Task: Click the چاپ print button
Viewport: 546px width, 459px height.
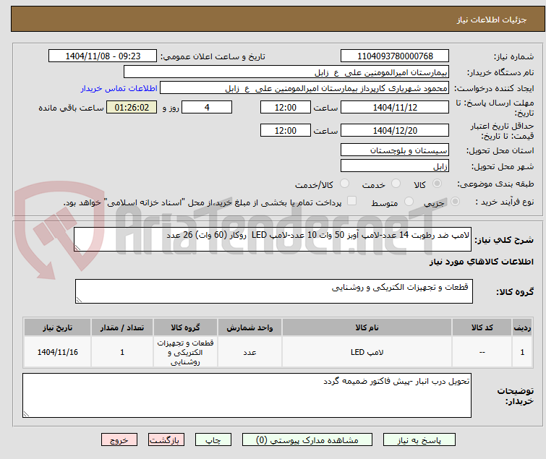Action: pyautogui.click(x=213, y=440)
